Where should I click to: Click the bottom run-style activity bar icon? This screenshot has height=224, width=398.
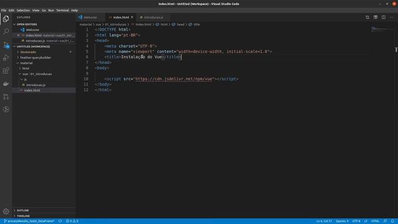click(x=6, y=110)
